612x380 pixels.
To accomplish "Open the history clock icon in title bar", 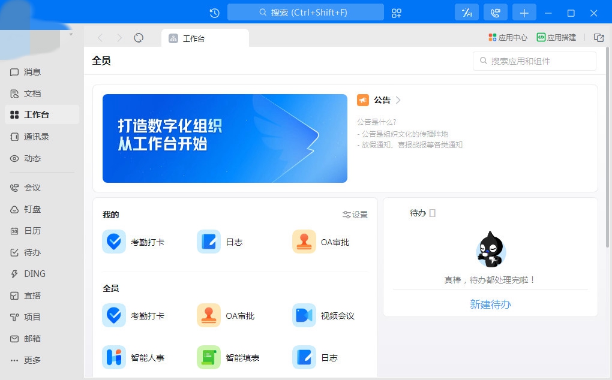I will tap(214, 13).
